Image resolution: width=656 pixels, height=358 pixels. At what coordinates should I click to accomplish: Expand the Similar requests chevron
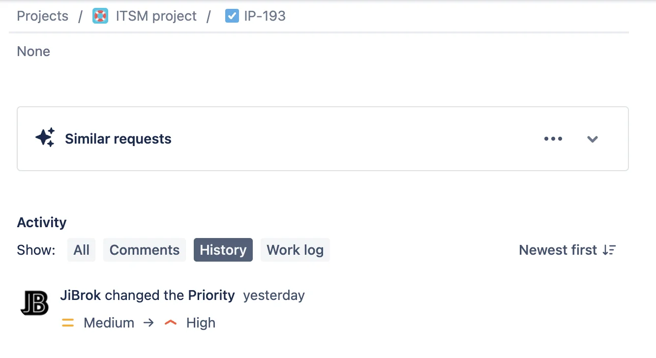593,139
